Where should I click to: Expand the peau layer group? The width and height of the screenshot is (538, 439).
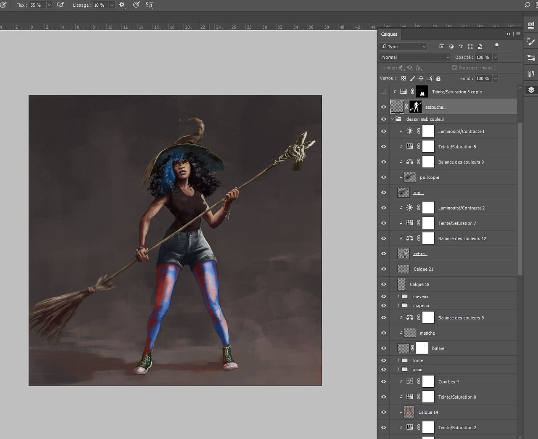click(x=398, y=370)
